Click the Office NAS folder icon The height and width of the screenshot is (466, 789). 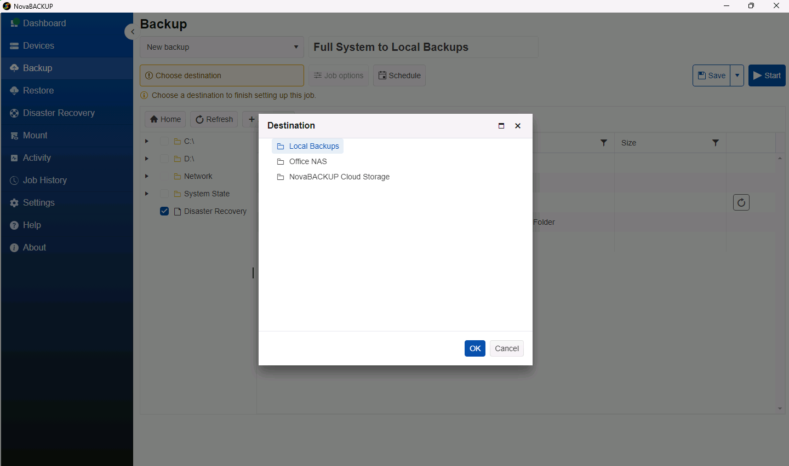[281, 161]
